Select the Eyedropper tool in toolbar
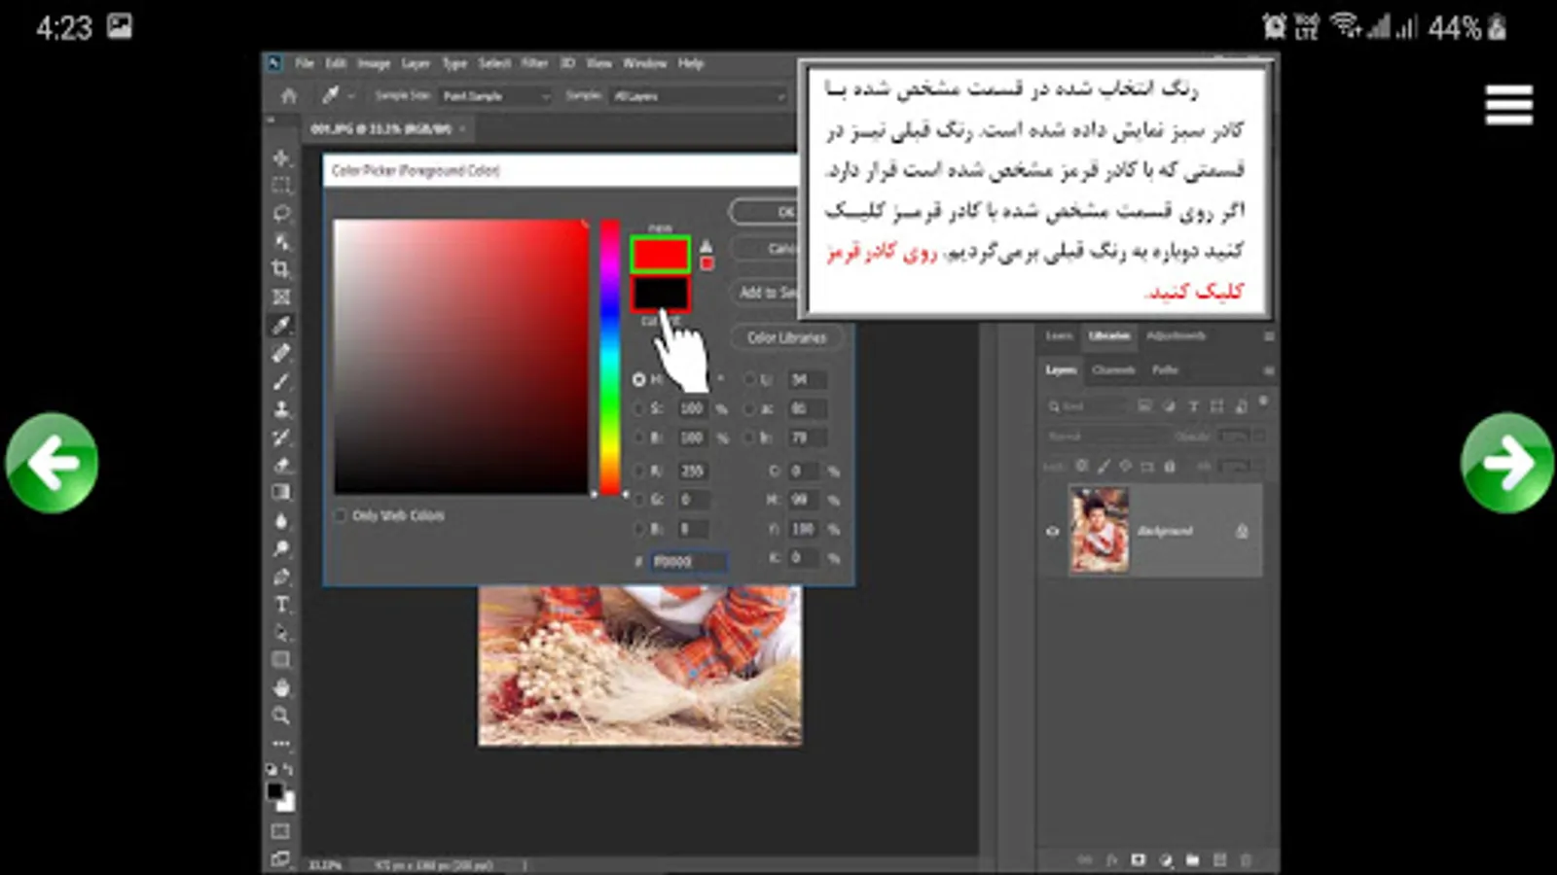The width and height of the screenshot is (1557, 875). [x=281, y=325]
